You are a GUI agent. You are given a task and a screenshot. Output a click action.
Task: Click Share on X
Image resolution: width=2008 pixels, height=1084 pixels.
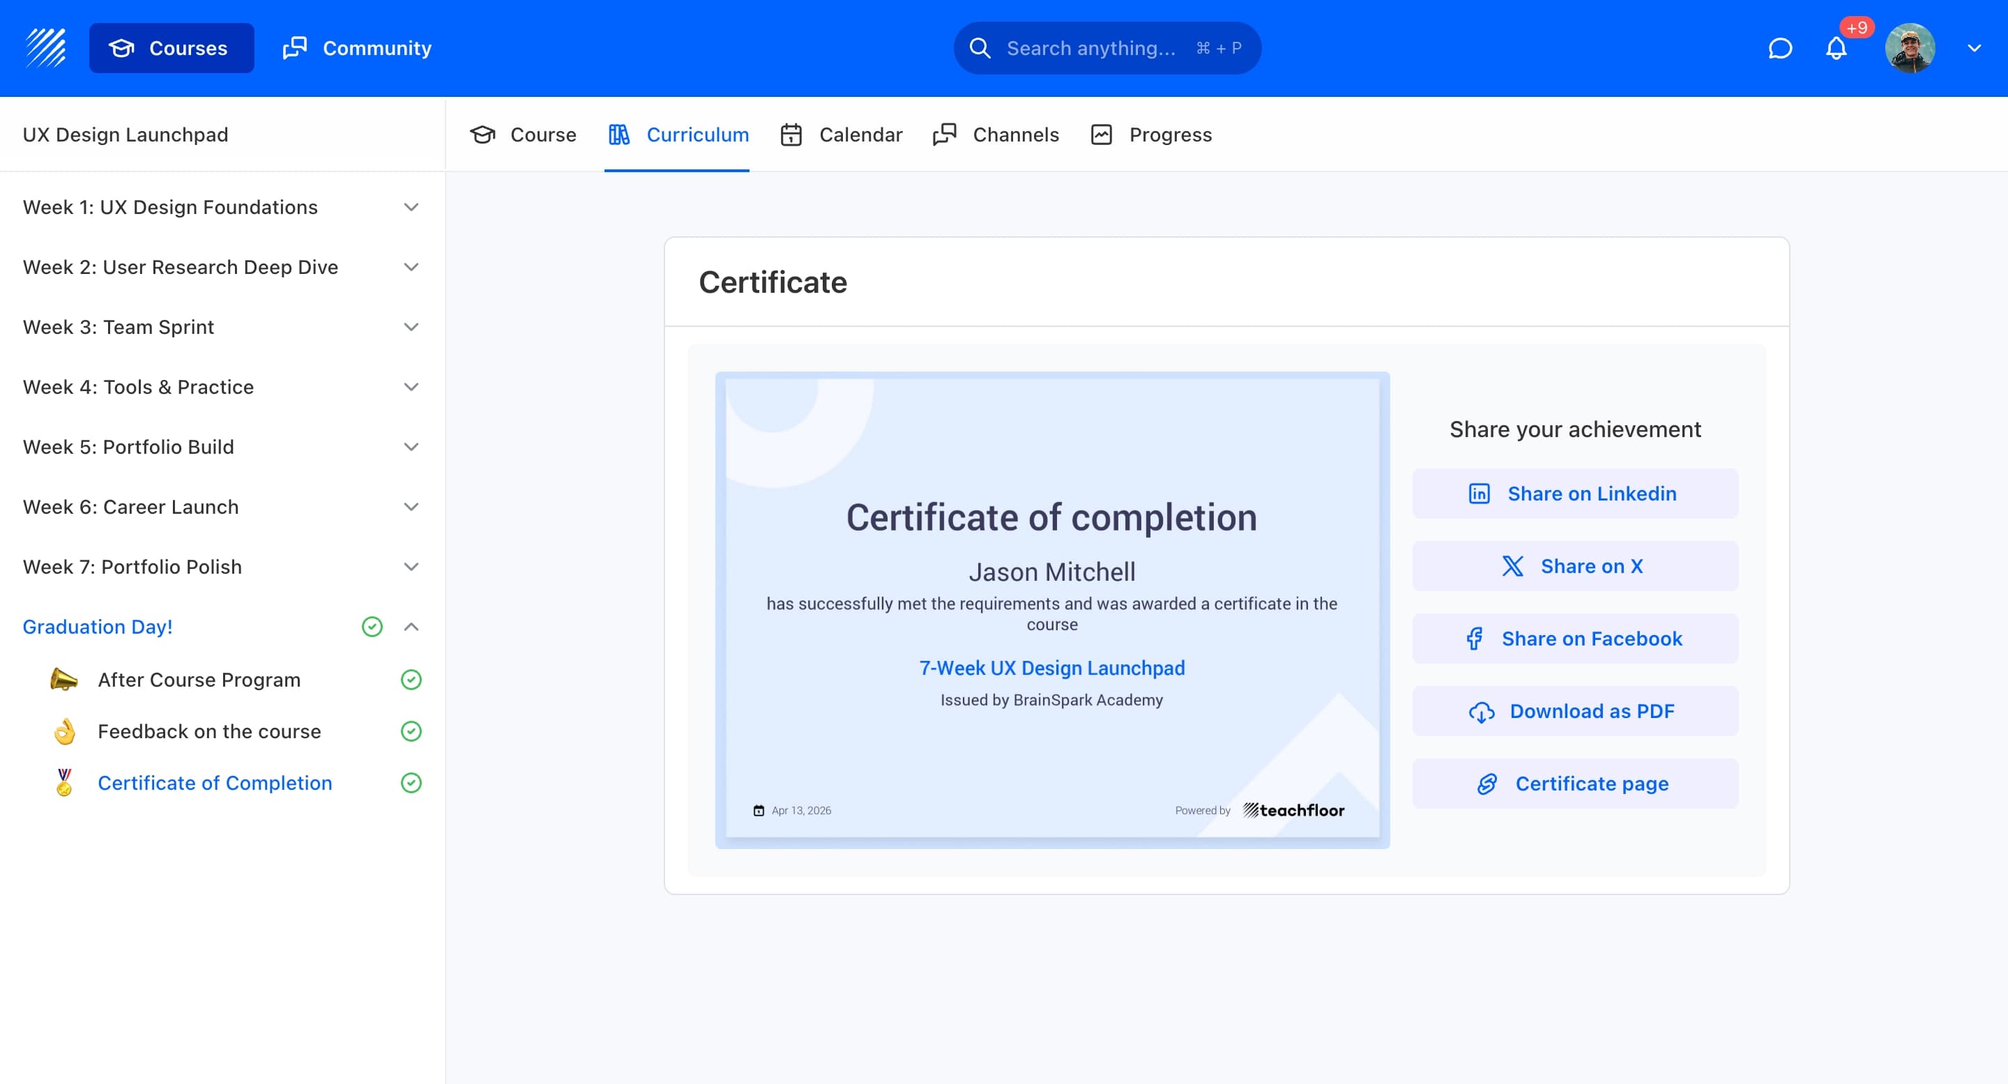click(1576, 566)
